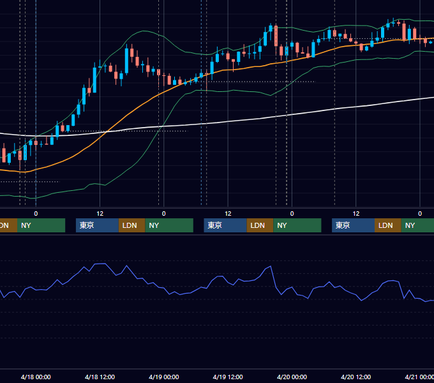Select NY block between 4/19 LDN and 4/20 東京
The image size is (434, 383).
pyautogui.click(x=297, y=225)
